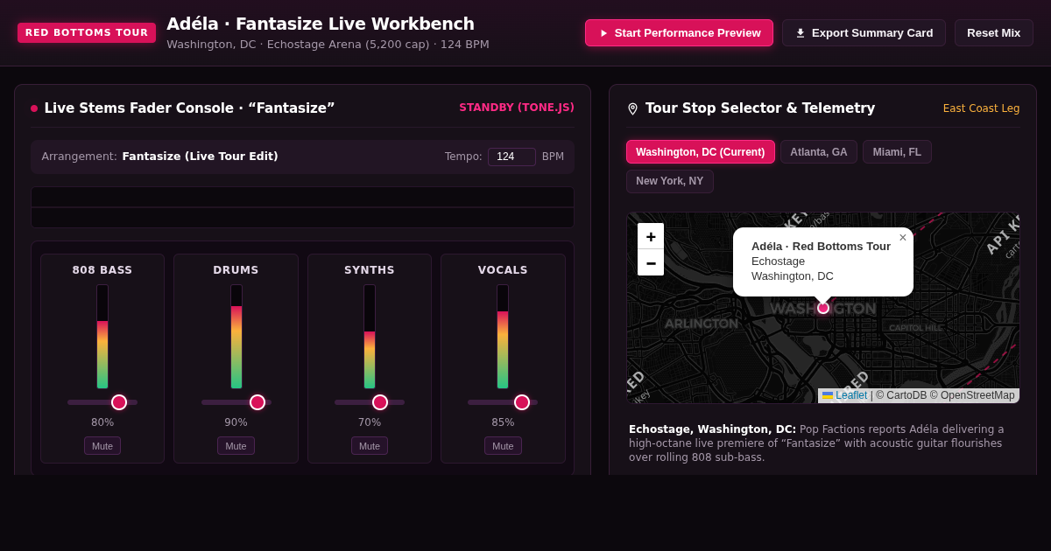Click the ARLINGTON label on the map

tap(702, 324)
